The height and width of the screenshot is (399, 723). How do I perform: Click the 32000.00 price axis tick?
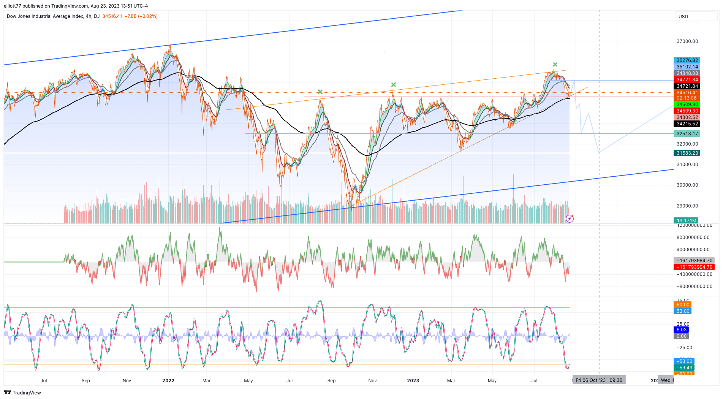point(687,144)
